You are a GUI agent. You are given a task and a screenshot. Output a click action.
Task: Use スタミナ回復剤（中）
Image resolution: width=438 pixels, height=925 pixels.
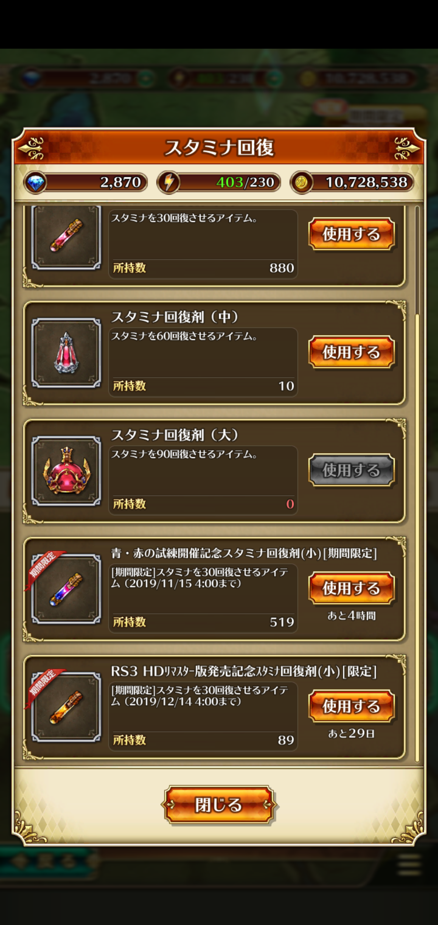352,352
